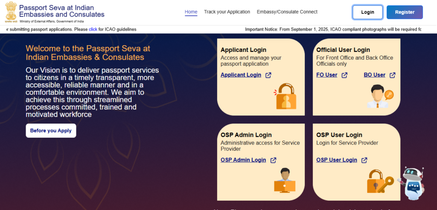Click external-link icon beside OSP Admin Login
The height and width of the screenshot is (210, 437).
(x=273, y=161)
